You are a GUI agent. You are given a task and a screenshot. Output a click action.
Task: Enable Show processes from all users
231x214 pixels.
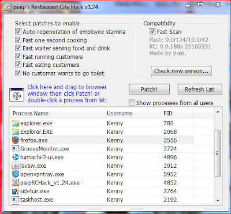[x=132, y=103]
